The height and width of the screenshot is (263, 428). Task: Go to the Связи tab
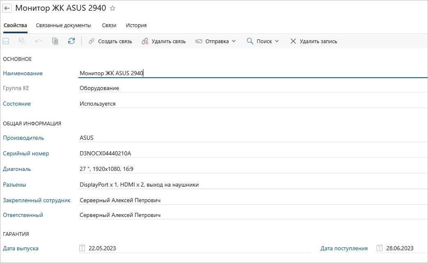click(109, 25)
